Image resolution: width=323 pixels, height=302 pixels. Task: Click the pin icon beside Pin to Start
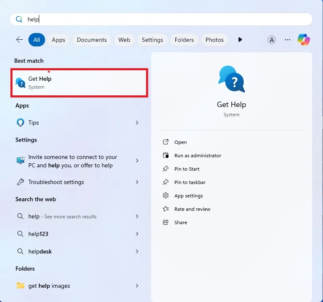[166, 169]
